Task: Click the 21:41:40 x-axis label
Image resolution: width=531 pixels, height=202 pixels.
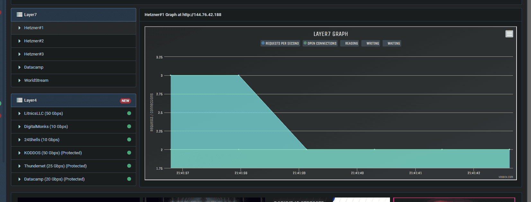Action: coord(357,173)
